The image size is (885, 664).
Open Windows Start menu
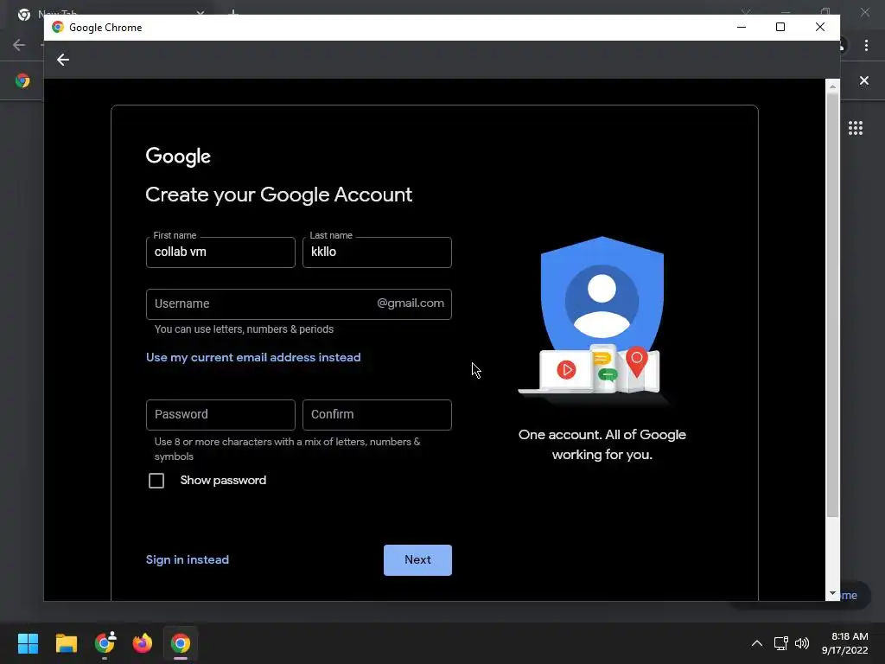28,643
